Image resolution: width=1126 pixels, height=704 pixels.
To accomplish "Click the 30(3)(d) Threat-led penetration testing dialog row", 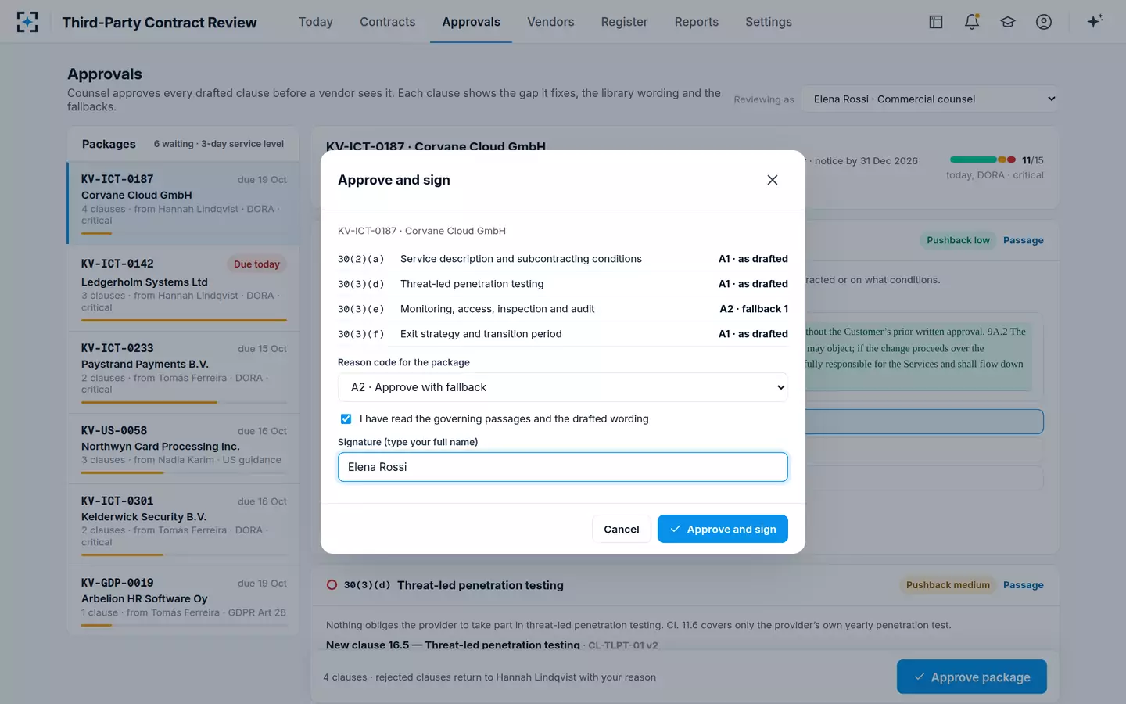I will click(563, 284).
